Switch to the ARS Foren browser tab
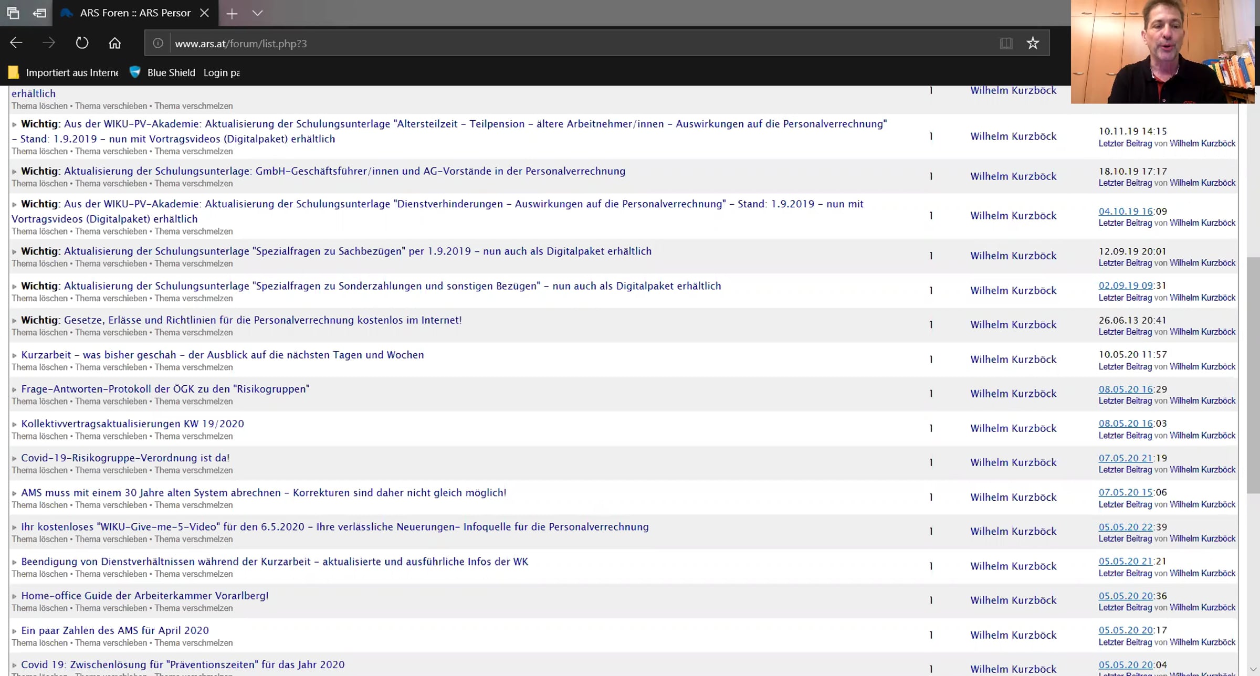1260x676 pixels. pos(134,13)
